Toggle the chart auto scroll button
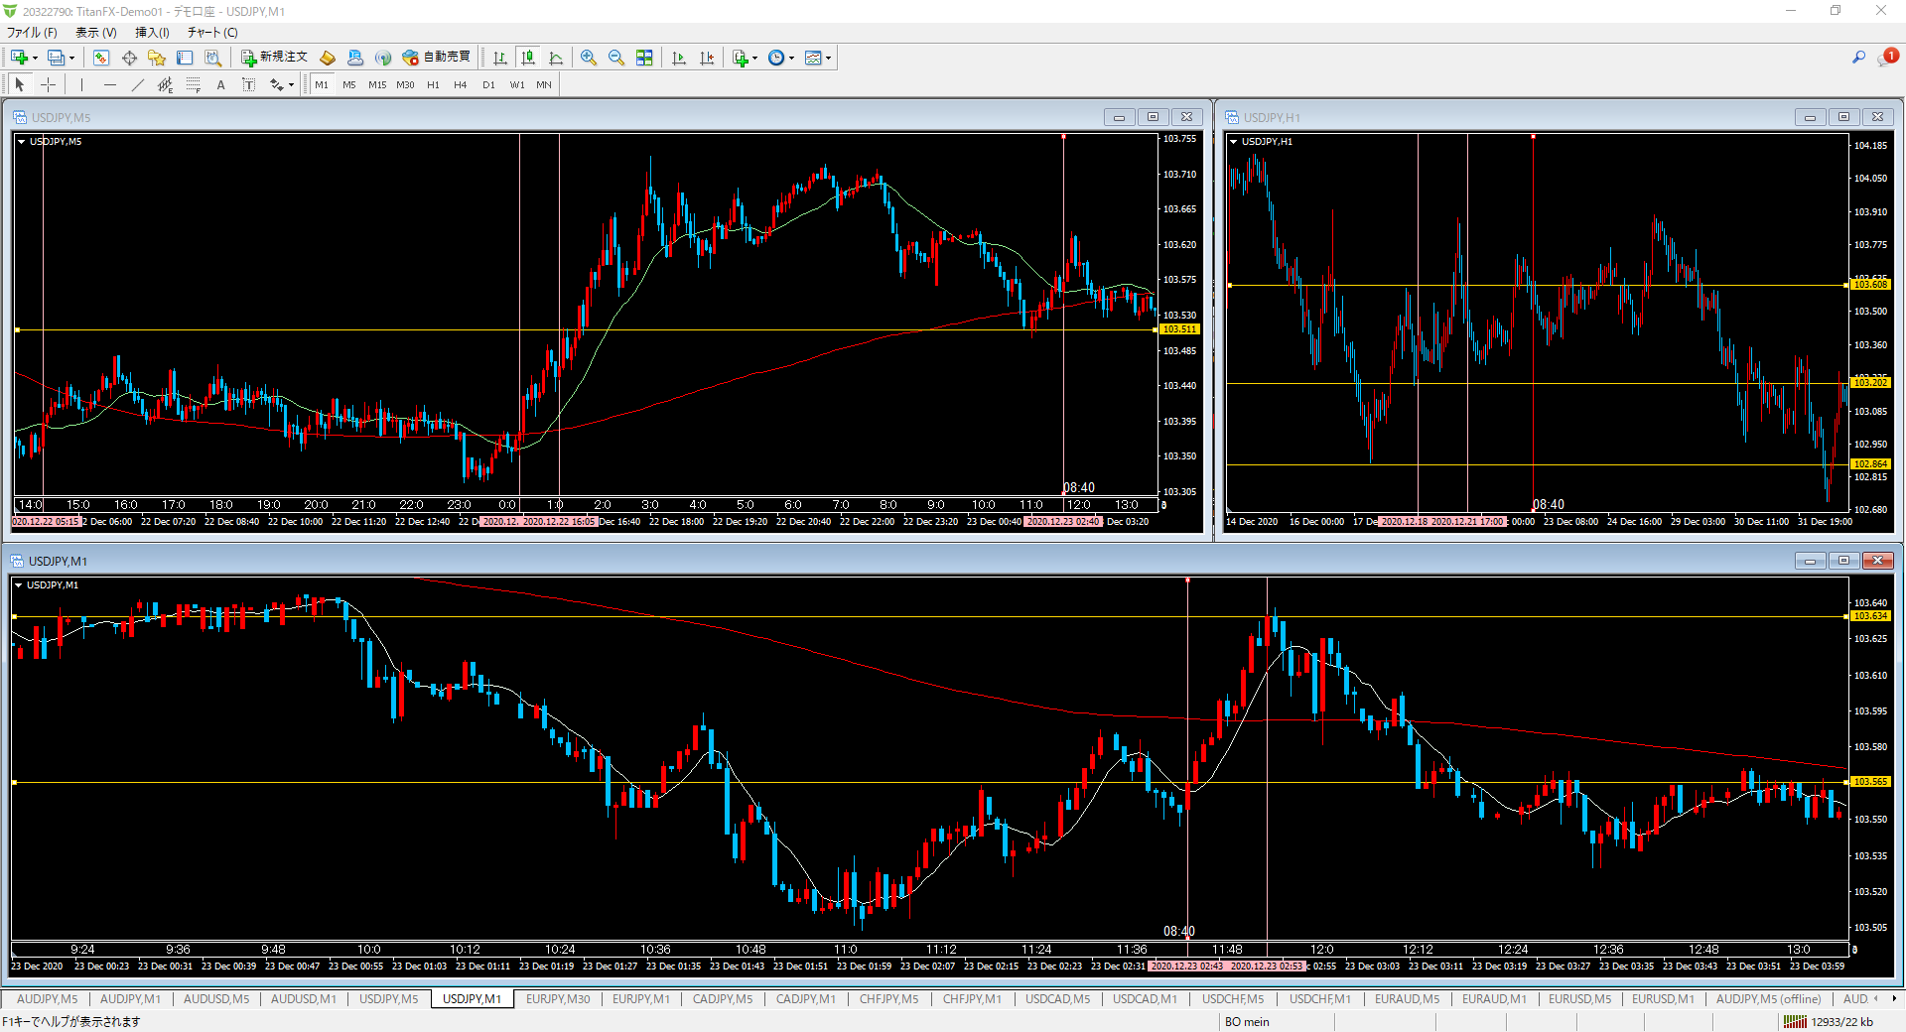The image size is (1906, 1032). point(679,58)
